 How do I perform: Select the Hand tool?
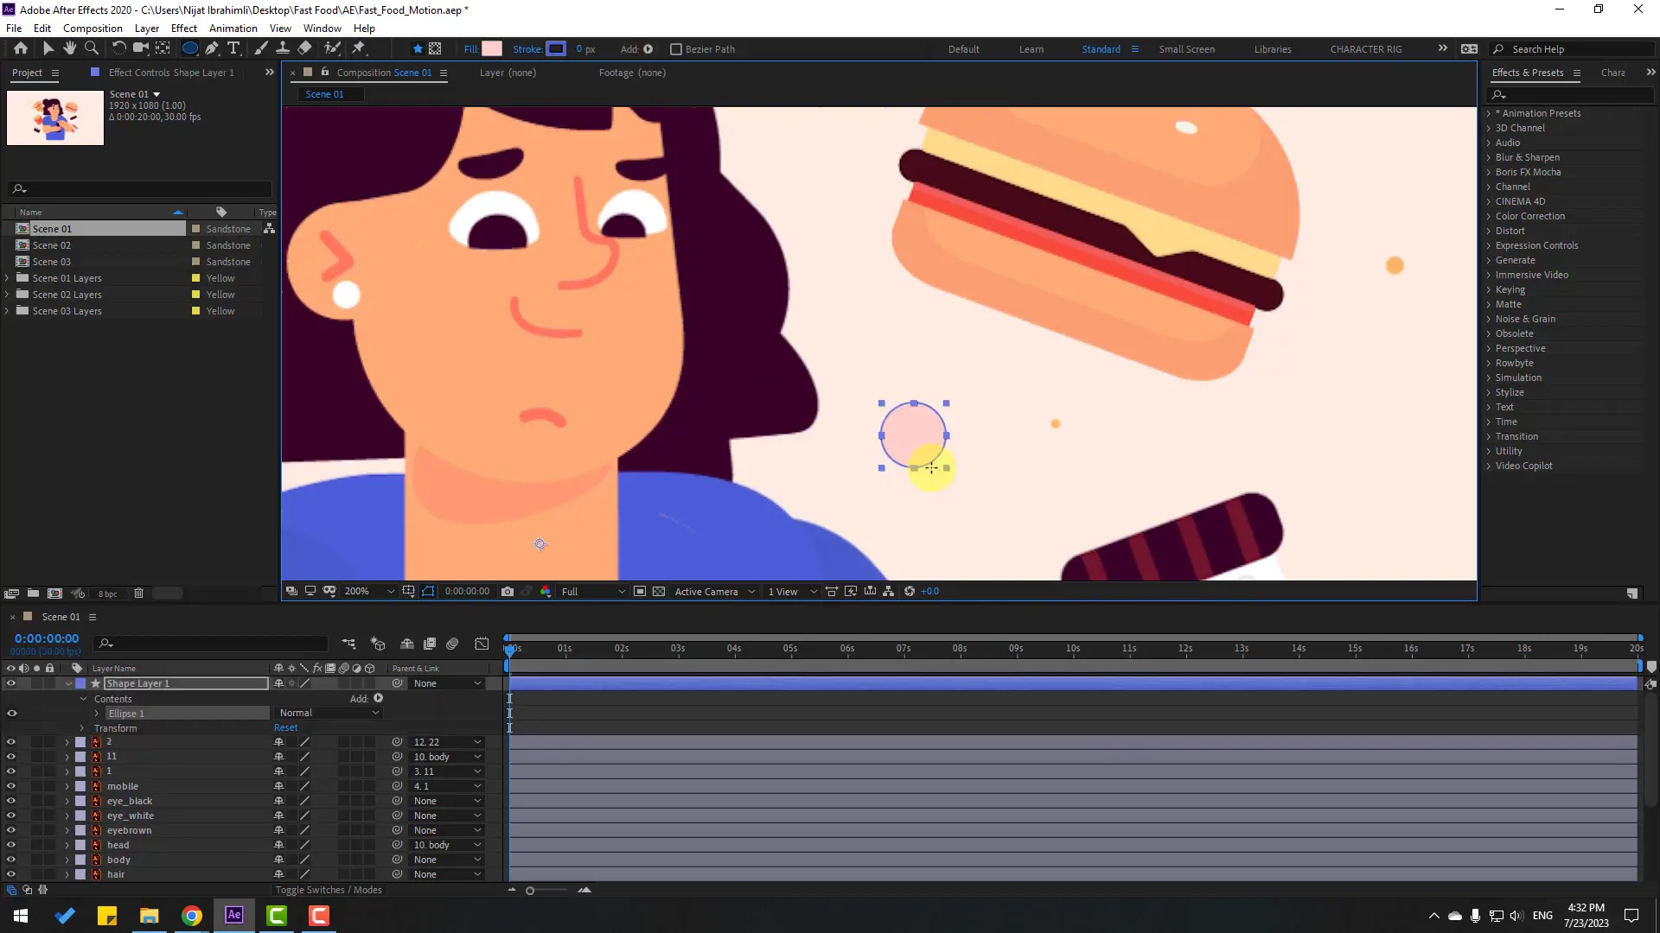point(70,48)
